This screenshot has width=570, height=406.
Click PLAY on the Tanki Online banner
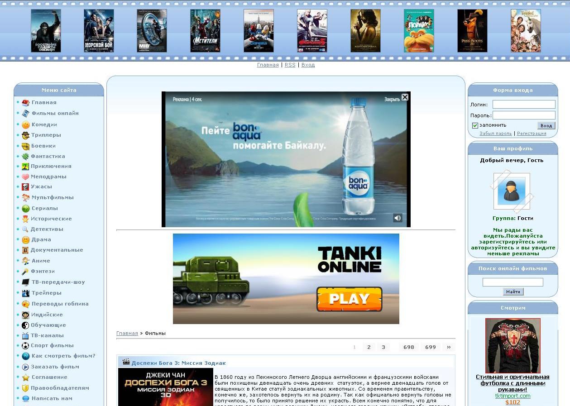coord(349,299)
